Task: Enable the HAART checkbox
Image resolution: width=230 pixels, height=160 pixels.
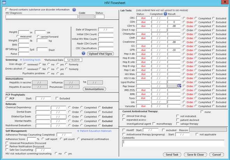Action: pyautogui.click(x=124, y=130)
